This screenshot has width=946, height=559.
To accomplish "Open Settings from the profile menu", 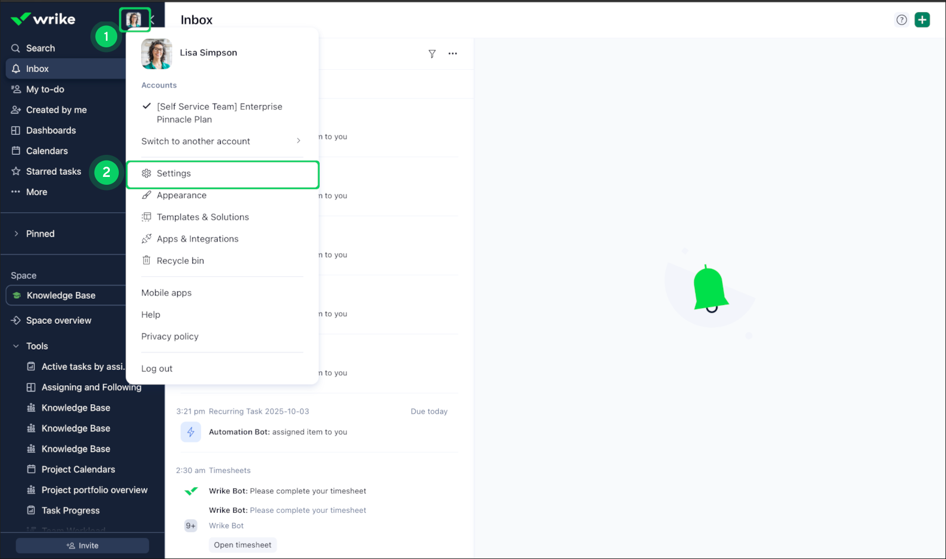I will [174, 174].
